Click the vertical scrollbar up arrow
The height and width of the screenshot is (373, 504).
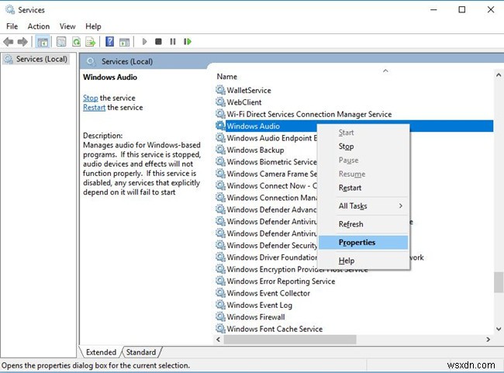coord(499,75)
